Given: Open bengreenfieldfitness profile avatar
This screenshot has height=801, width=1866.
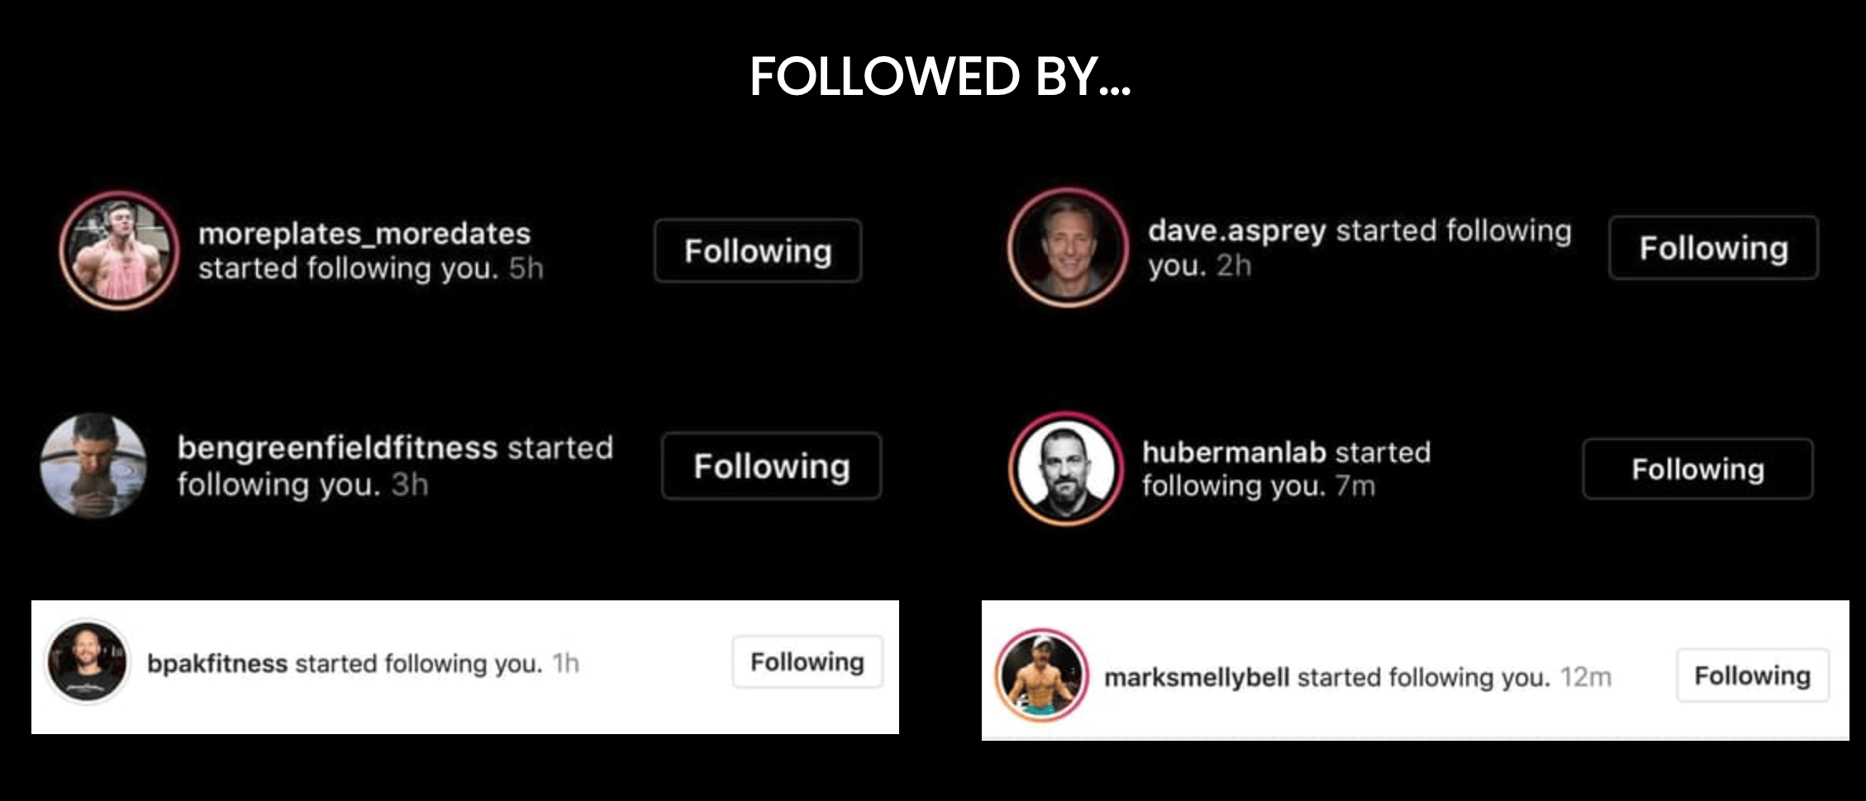Looking at the screenshot, I should 93,466.
